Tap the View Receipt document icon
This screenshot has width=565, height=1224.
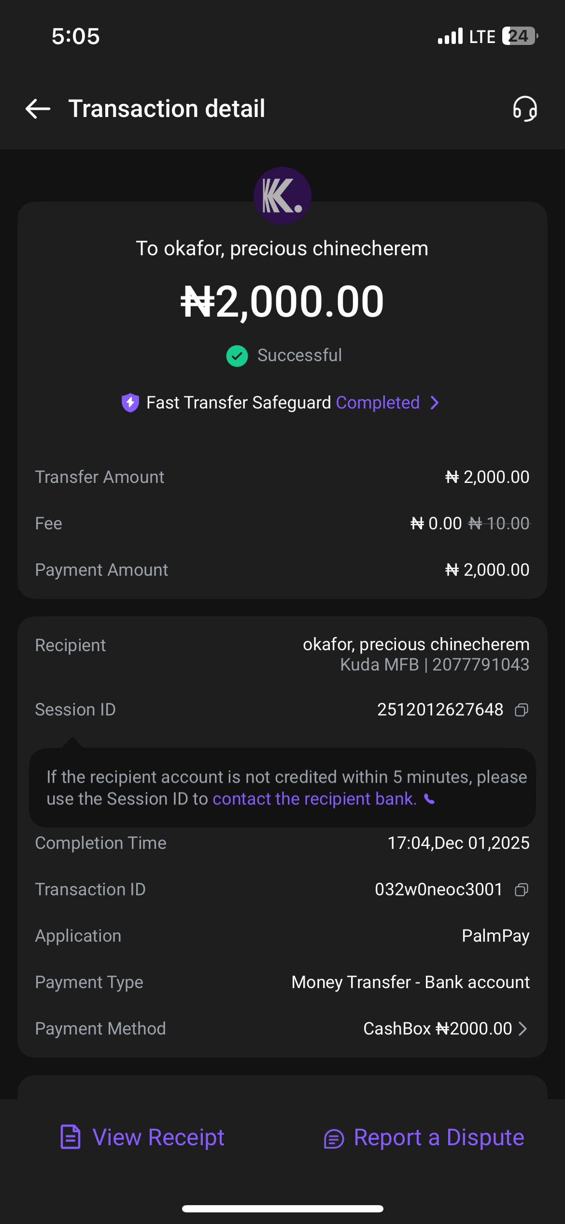tap(71, 1137)
